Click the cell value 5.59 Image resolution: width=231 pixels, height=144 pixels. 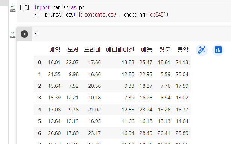[166, 74]
